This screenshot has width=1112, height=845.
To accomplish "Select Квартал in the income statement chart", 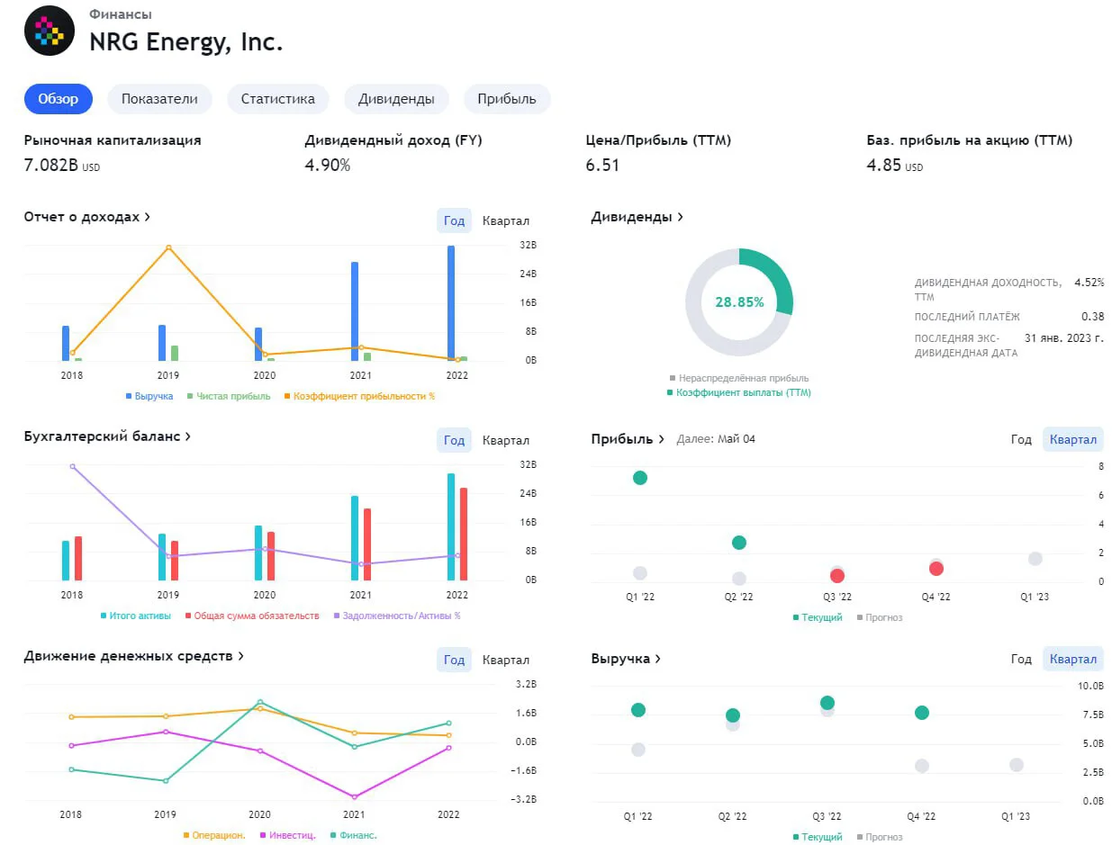I will coord(506,220).
